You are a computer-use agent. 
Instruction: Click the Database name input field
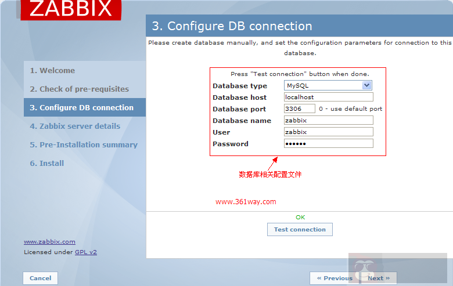[x=329, y=120]
